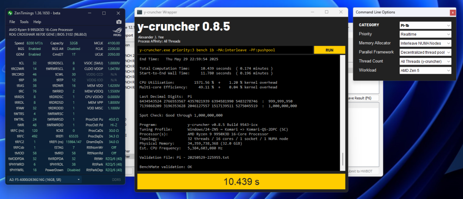The width and height of the screenshot is (463, 199).
Task: Open the Help menu in ZenTimings
Action: (x=37, y=22)
